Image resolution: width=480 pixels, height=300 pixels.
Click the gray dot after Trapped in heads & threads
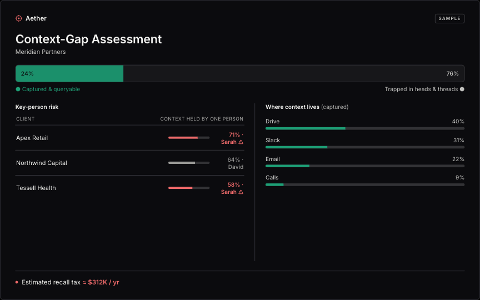pyautogui.click(x=462, y=89)
